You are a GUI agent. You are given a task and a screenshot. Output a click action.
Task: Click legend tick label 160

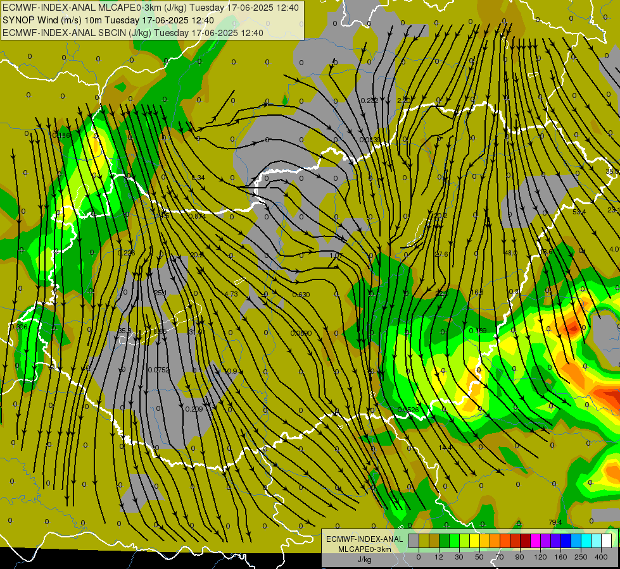pos(560,557)
